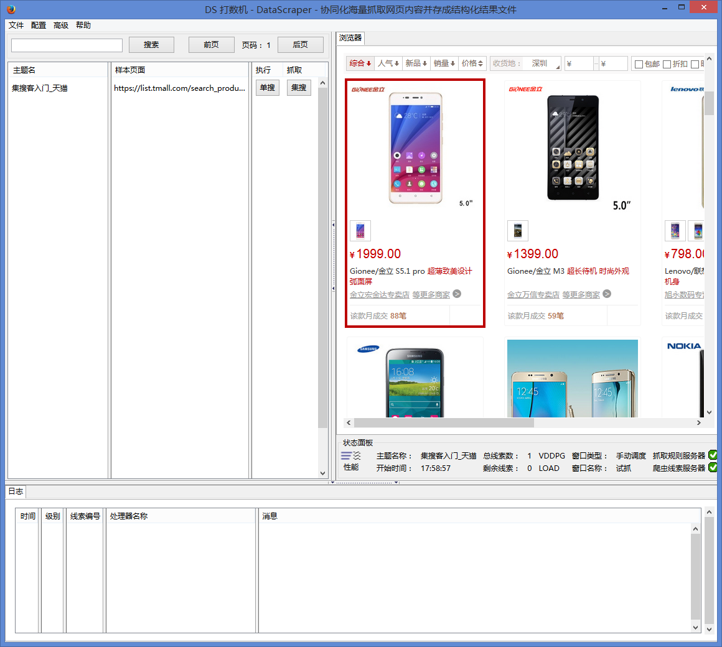
Task: Click the 处理器名称 log column header
Action: point(180,516)
